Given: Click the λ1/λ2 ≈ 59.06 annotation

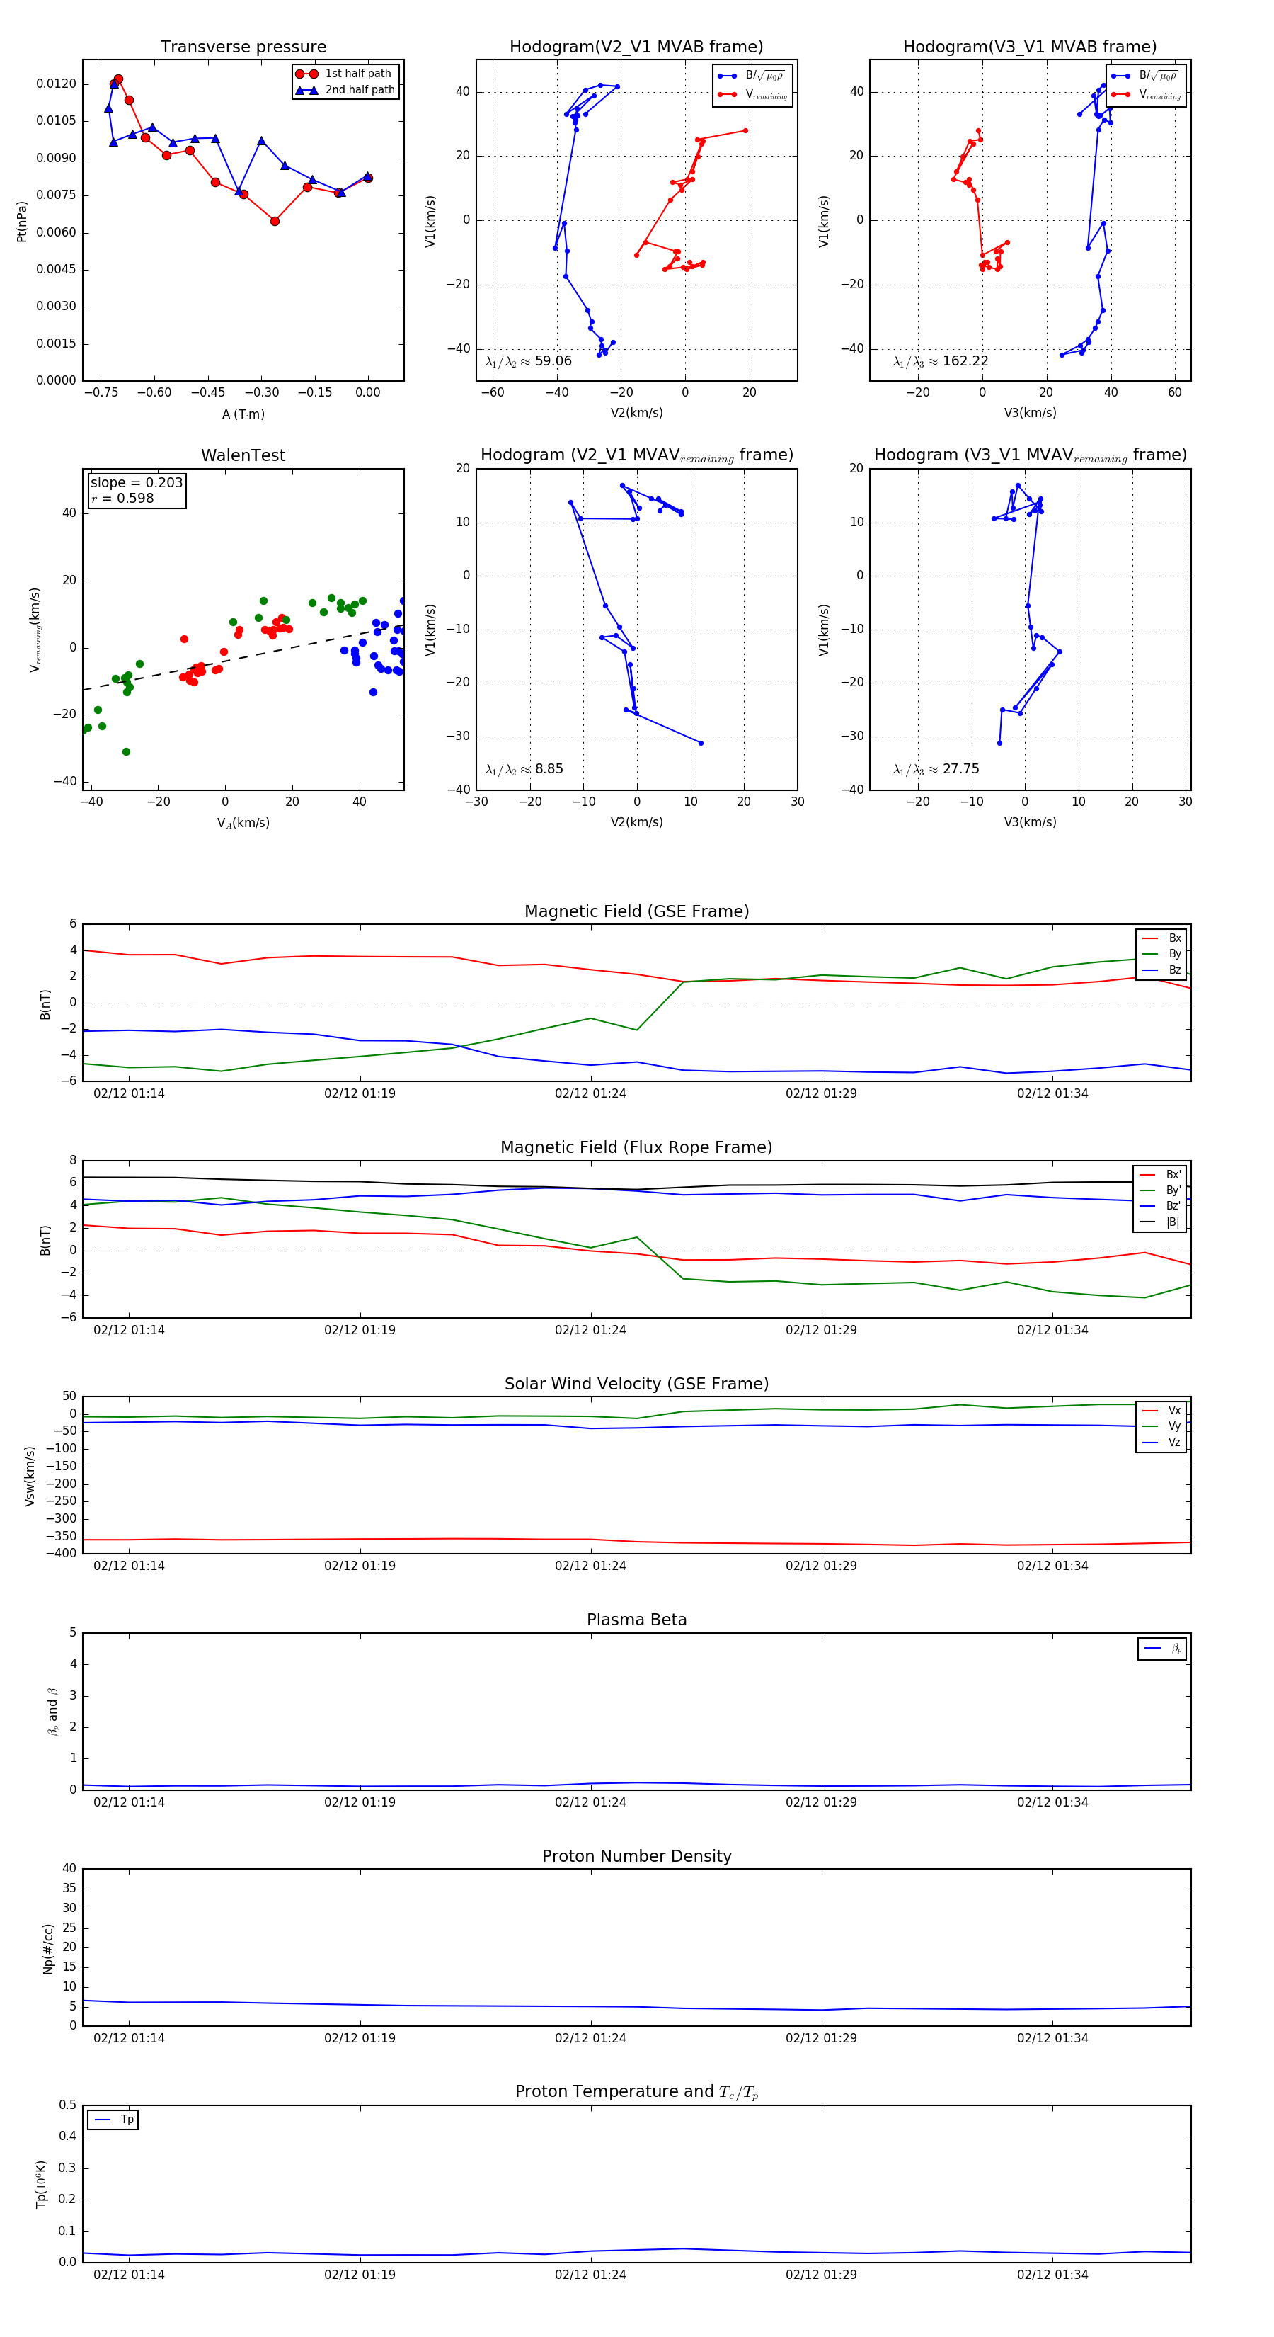Looking at the screenshot, I should pos(529,361).
